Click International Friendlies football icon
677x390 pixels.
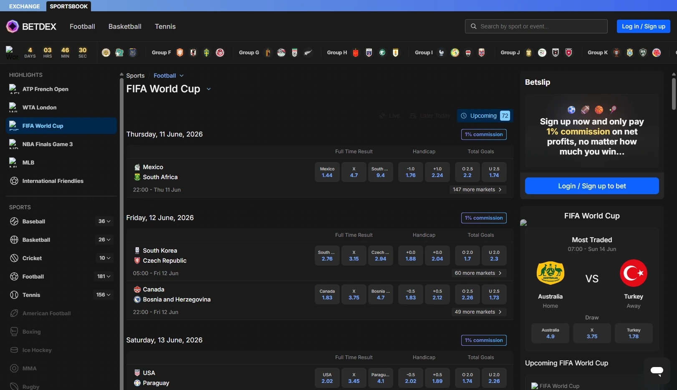tap(14, 181)
